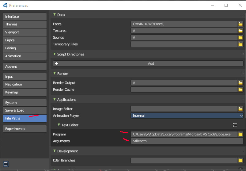Image resolution: width=246 pixels, height=171 pixels.
Task: Click the plus icon in Script Directories
Action: pyautogui.click(x=57, y=63)
